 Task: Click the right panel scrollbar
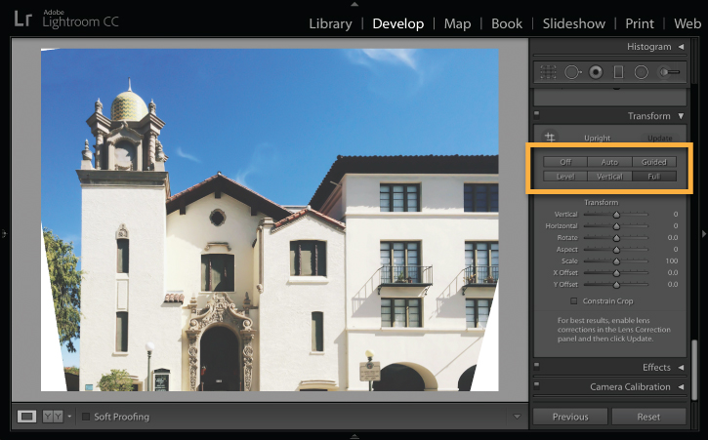pyautogui.click(x=694, y=369)
